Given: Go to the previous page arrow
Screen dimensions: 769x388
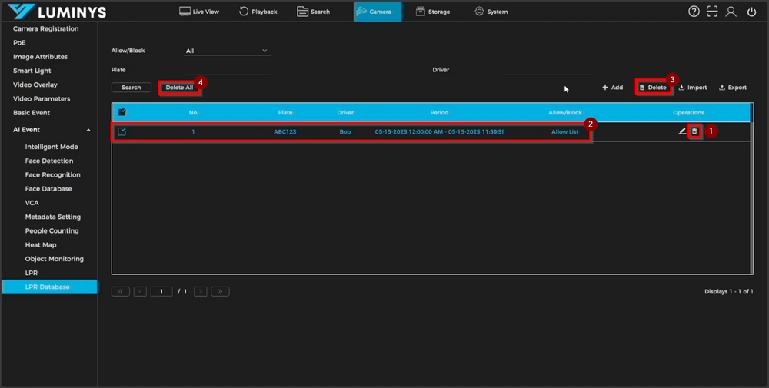Looking at the screenshot, I should pyautogui.click(x=140, y=292).
